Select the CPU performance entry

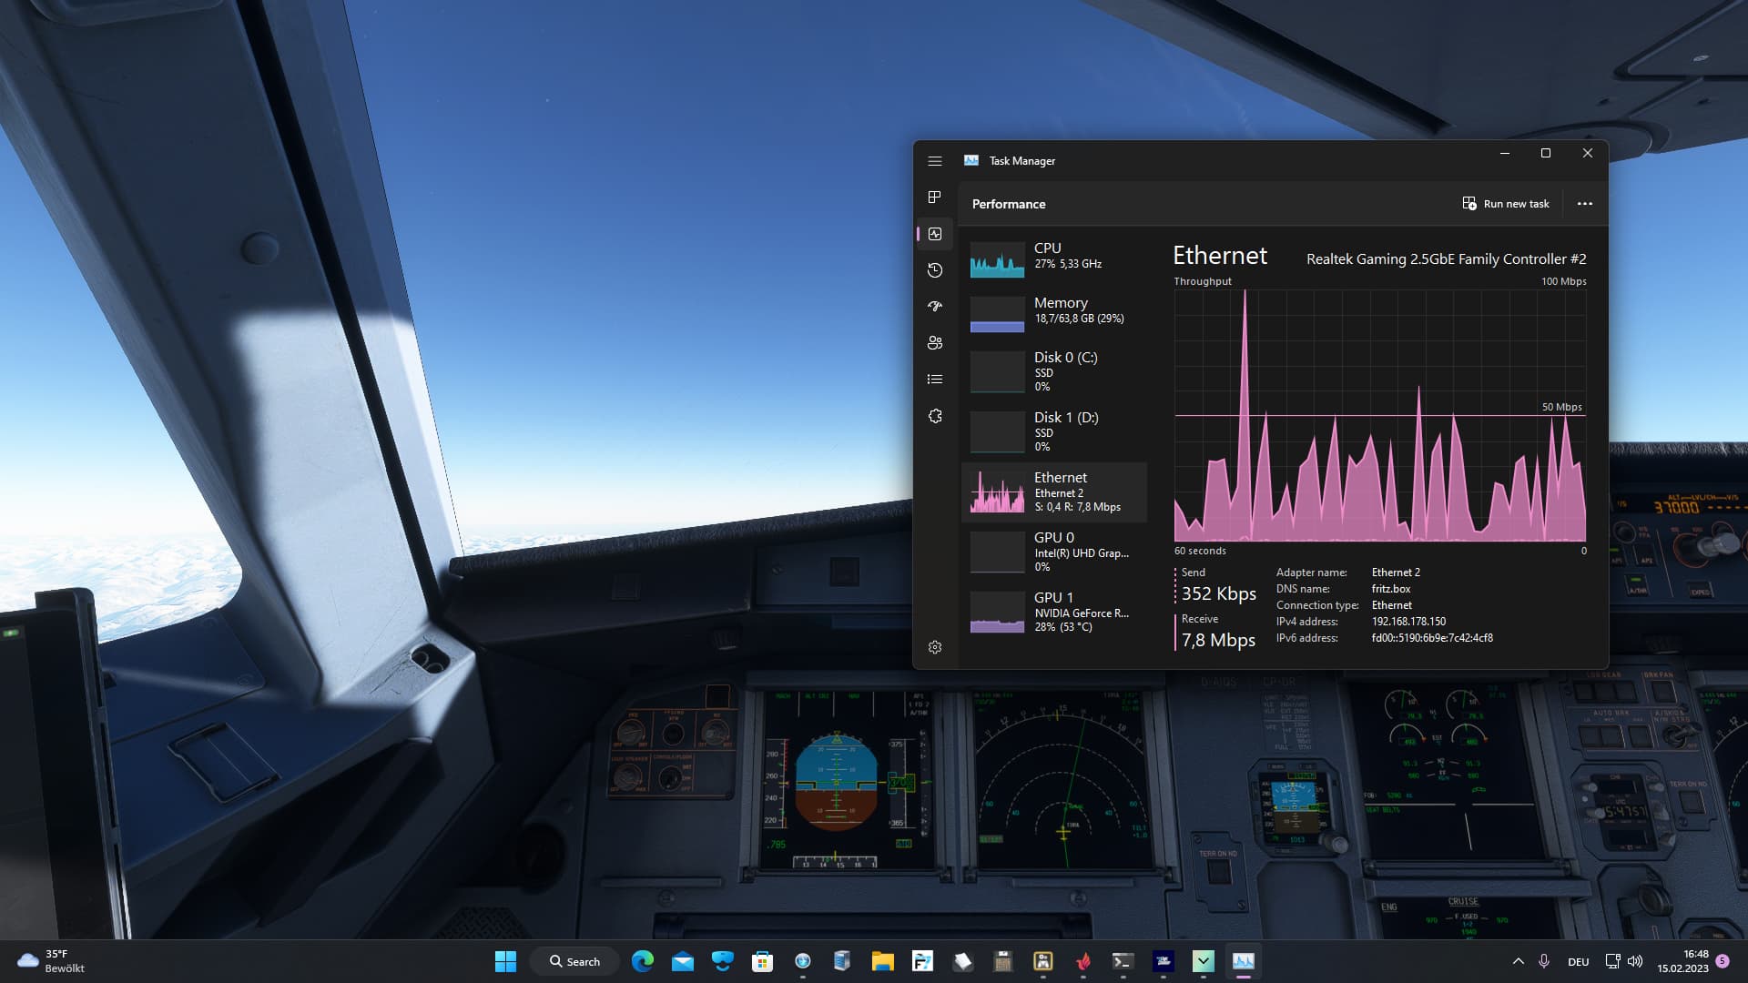(x=1054, y=258)
